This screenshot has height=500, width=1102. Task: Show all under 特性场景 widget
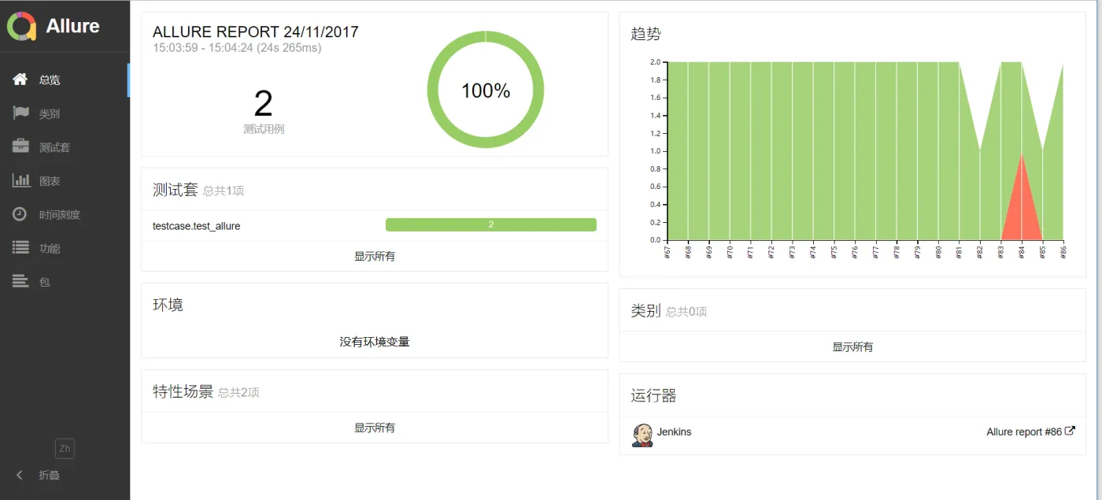[x=375, y=428]
